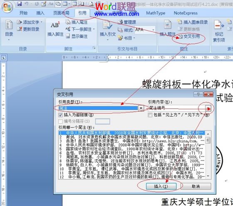Open the 引用内容 dropdown arrow
Viewport: 233px width, 206px height.
click(208, 108)
